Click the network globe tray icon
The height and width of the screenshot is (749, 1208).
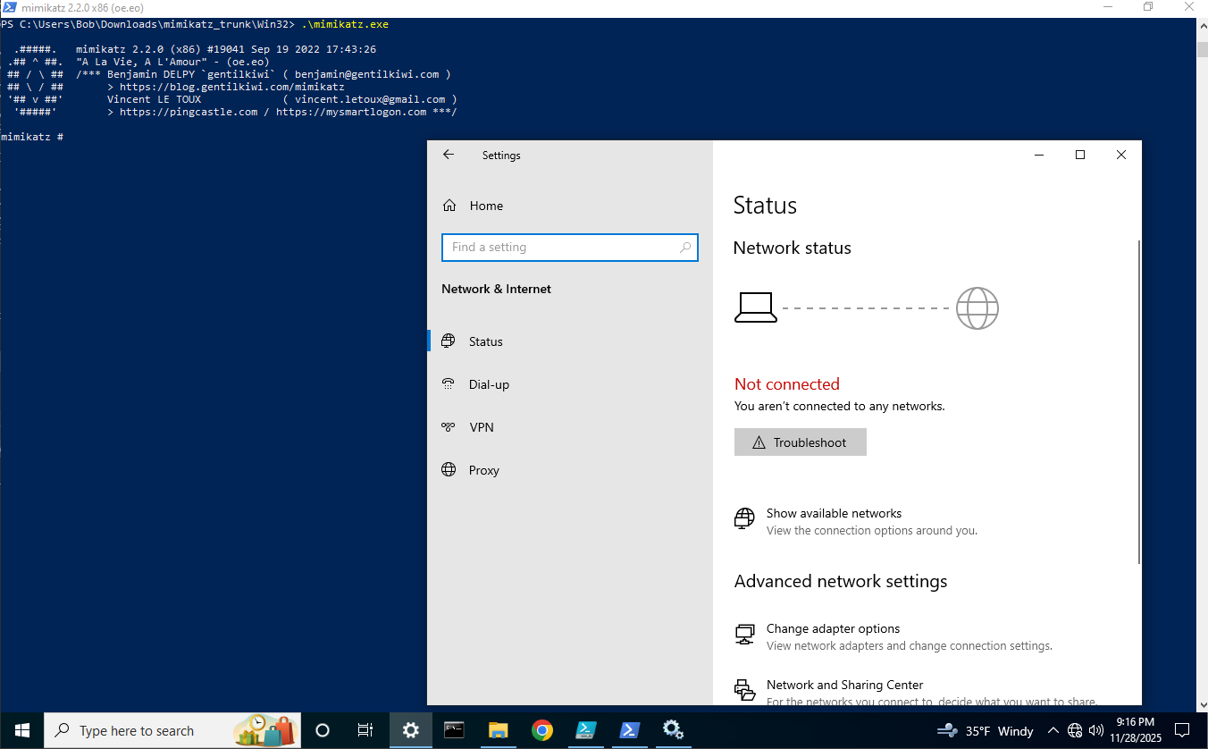(1075, 730)
